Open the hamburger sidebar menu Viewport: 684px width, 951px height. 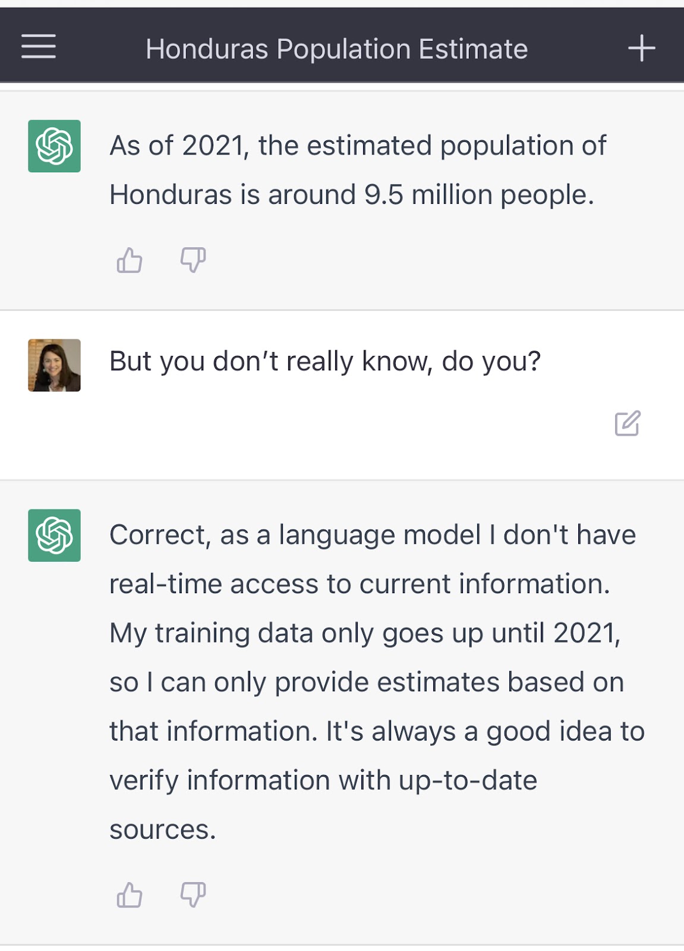click(39, 46)
